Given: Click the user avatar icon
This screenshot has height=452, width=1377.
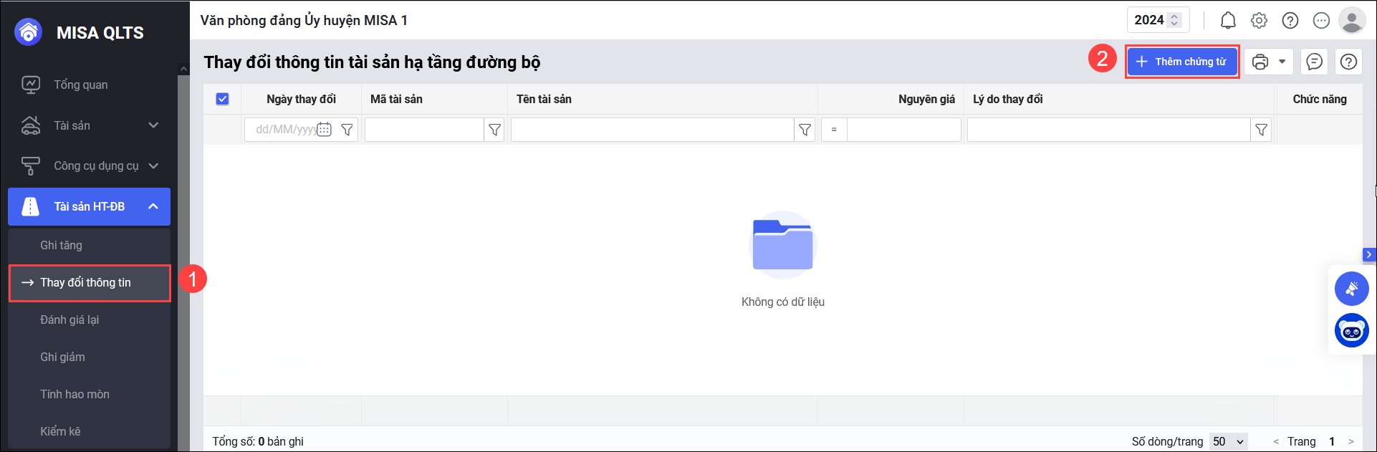Looking at the screenshot, I should point(1352,21).
